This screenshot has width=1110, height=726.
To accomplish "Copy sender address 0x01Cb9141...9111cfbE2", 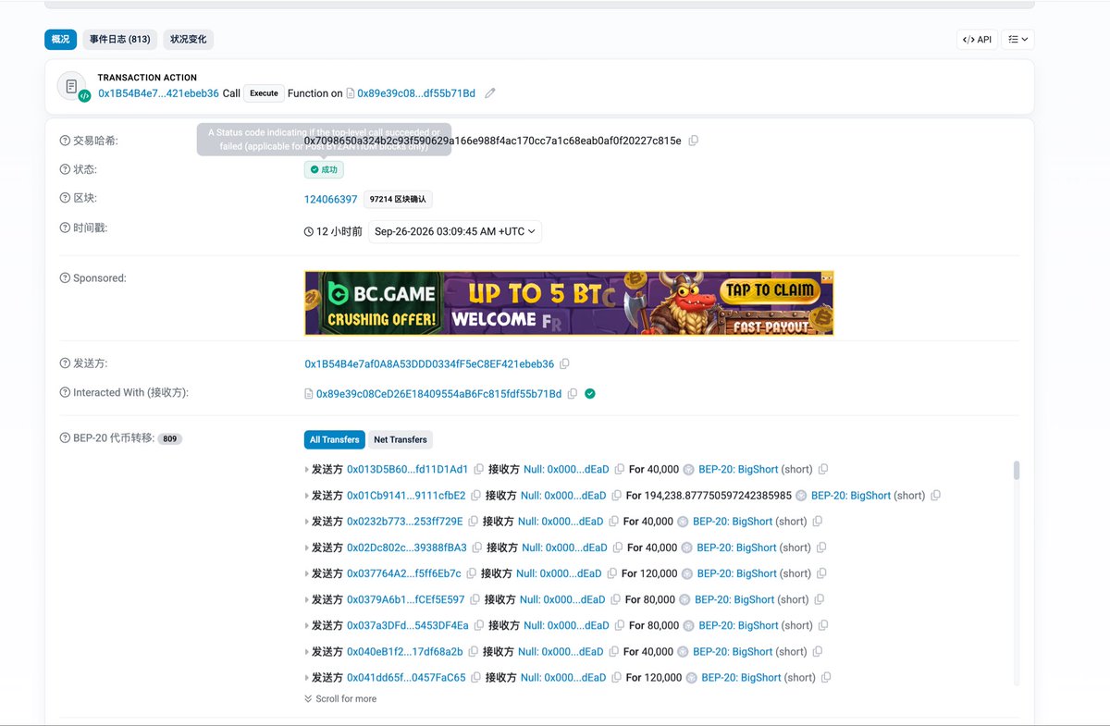I will click(x=475, y=496).
